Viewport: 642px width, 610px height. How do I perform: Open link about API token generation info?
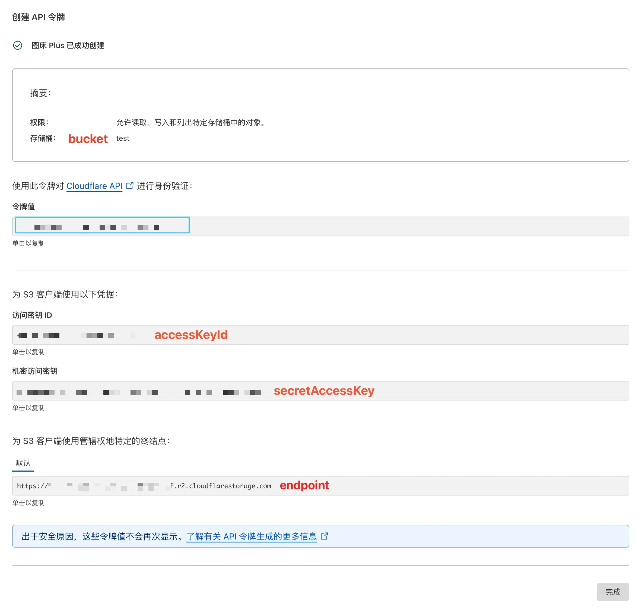tap(252, 536)
